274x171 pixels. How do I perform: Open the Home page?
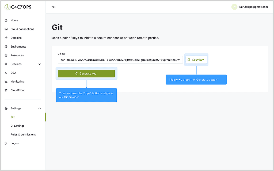[14, 20]
